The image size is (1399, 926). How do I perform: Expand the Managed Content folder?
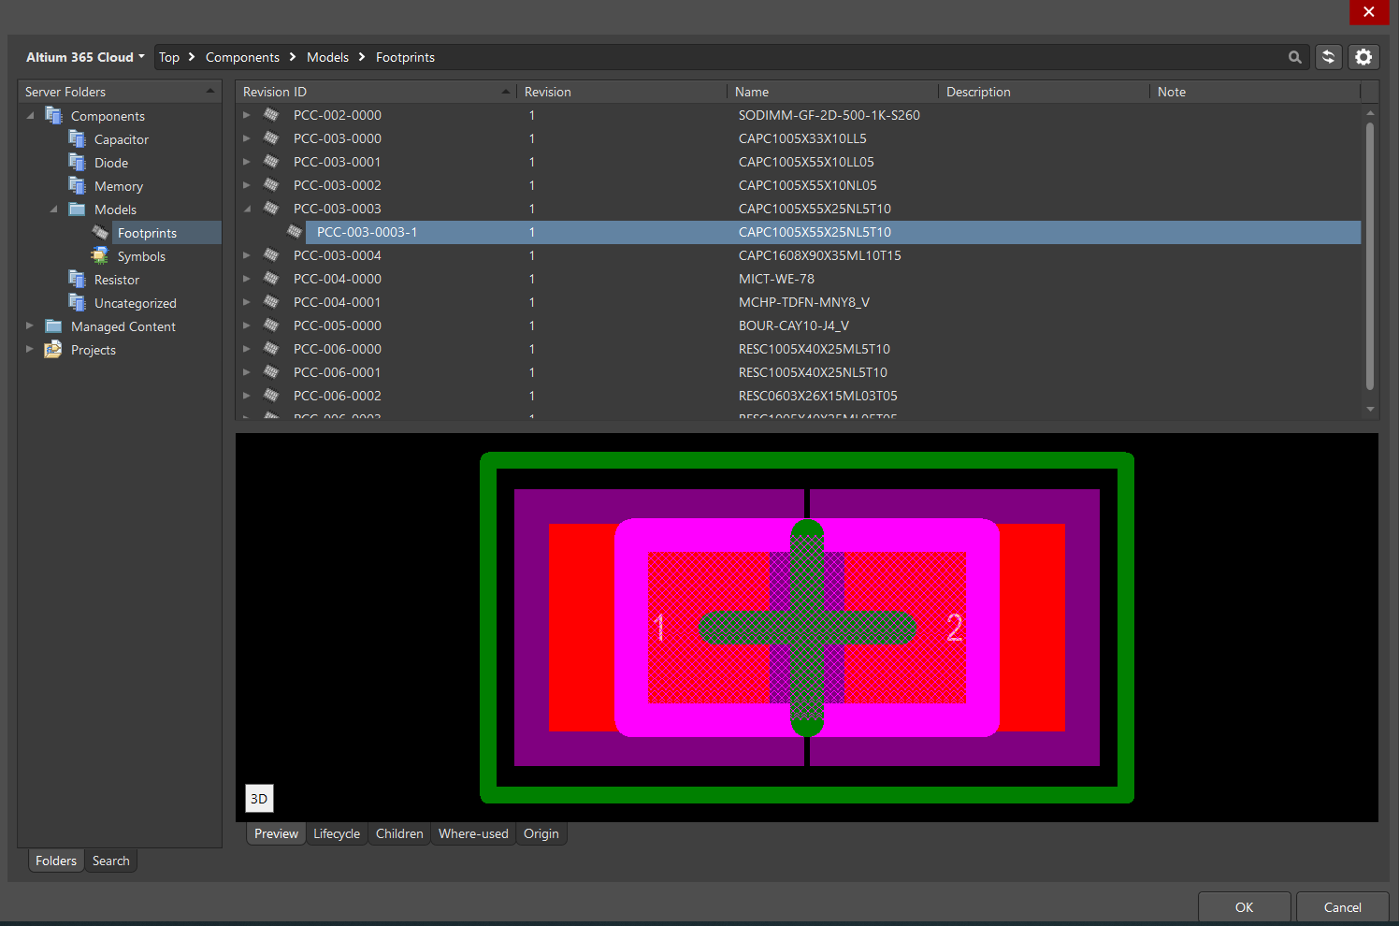pos(29,326)
